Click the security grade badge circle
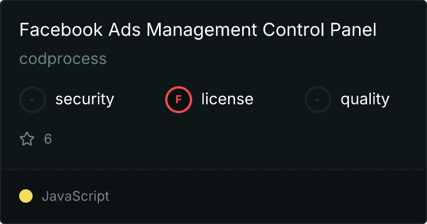This screenshot has width=427, height=224. tap(33, 100)
